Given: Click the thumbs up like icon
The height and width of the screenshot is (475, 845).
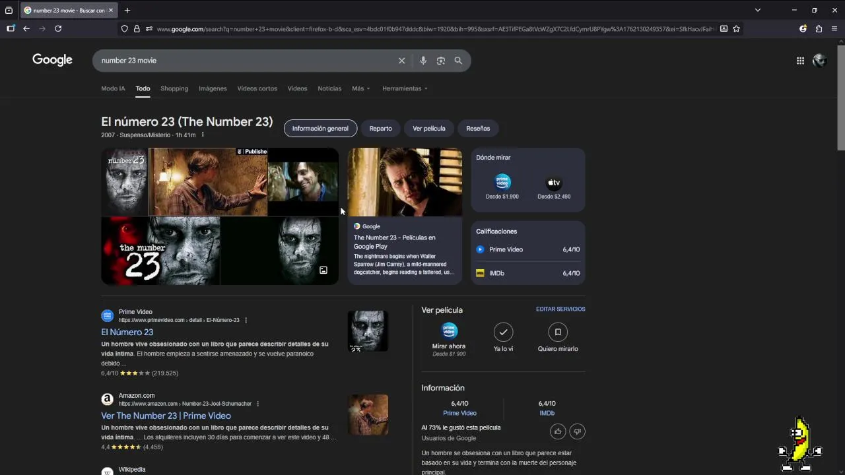Looking at the screenshot, I should click(x=558, y=431).
